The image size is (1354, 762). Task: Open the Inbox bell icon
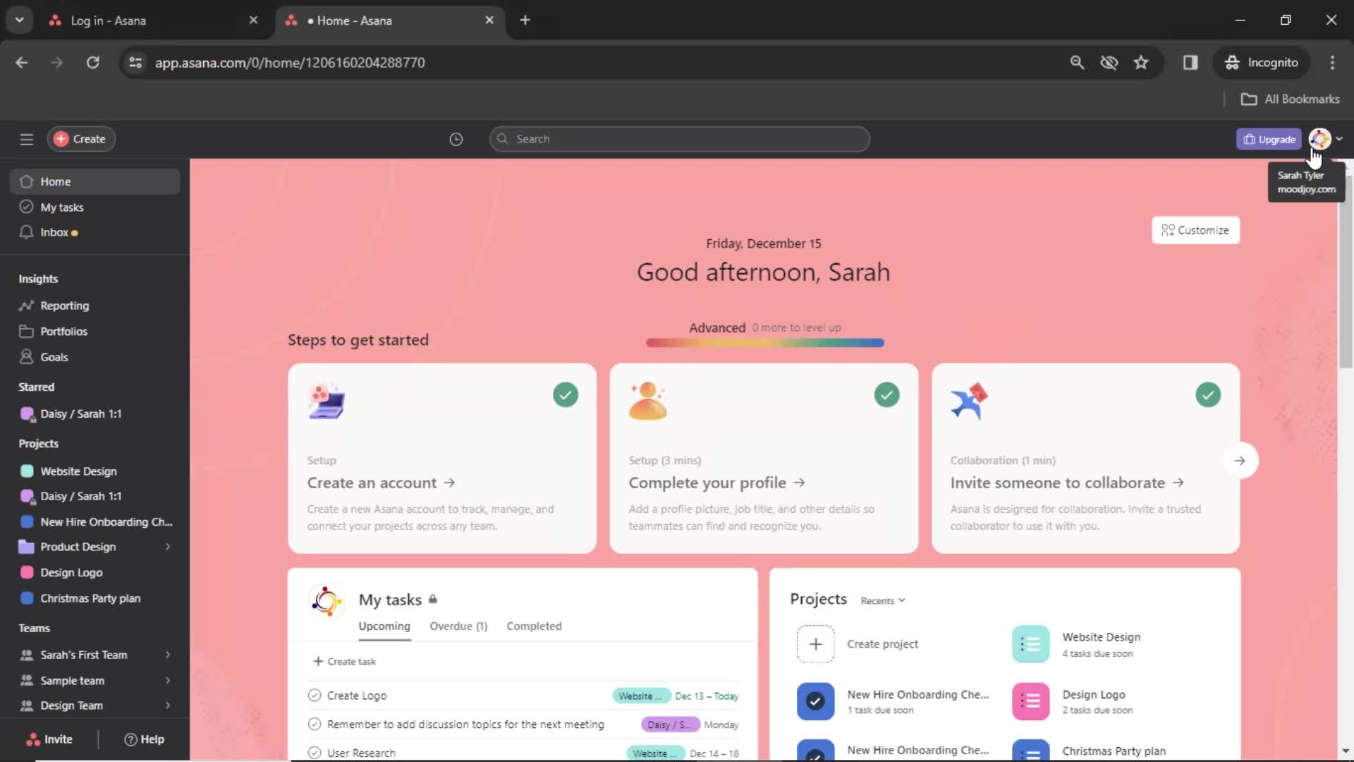pyautogui.click(x=27, y=232)
